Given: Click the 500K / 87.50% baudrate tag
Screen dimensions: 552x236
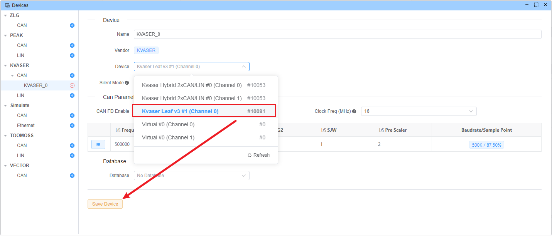Looking at the screenshot, I should point(487,145).
